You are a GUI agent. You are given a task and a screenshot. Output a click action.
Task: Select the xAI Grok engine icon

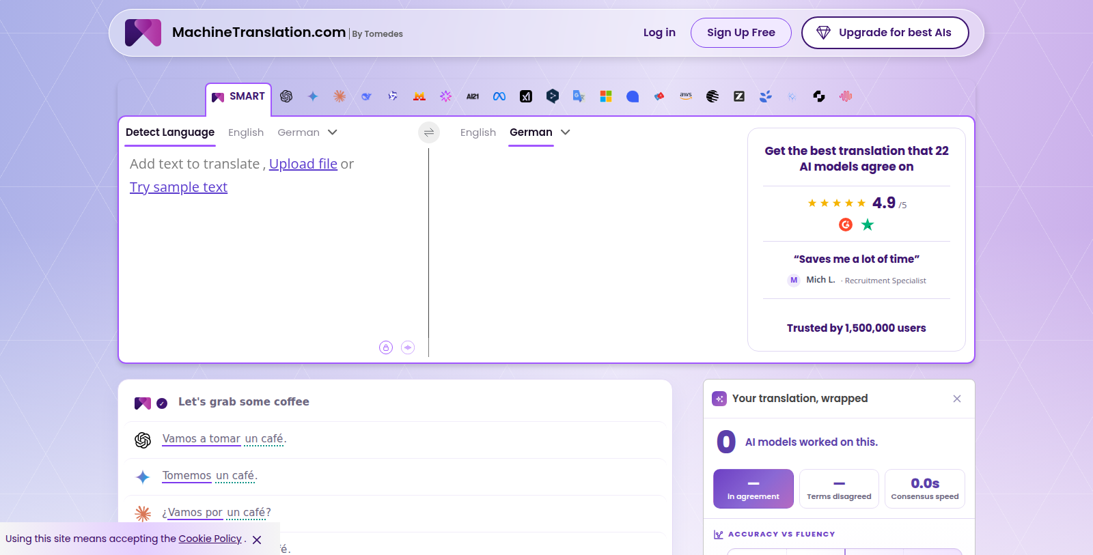[x=526, y=96]
